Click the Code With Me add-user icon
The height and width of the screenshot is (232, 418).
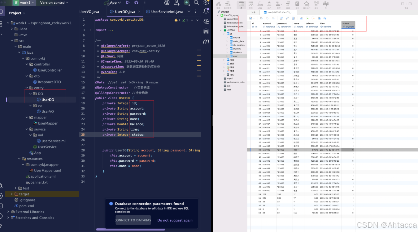[177, 2]
